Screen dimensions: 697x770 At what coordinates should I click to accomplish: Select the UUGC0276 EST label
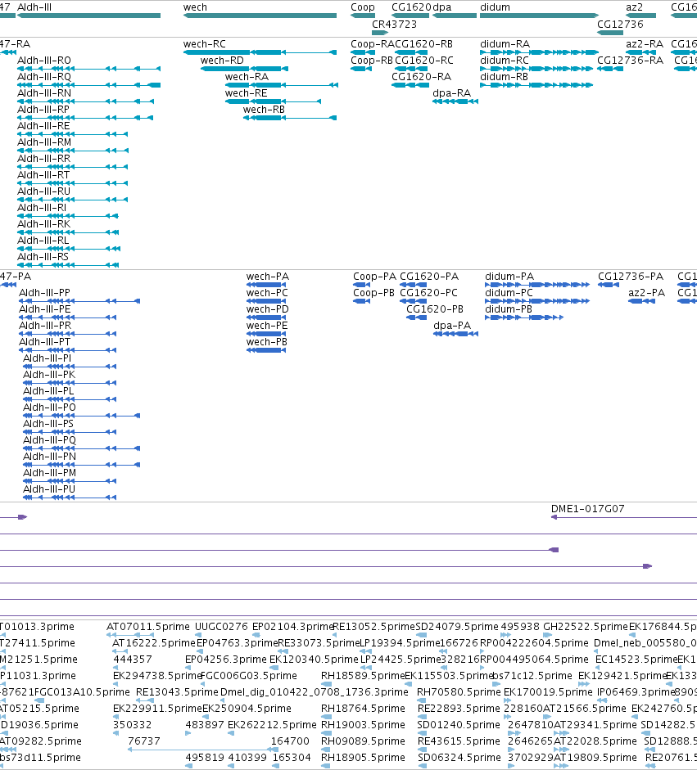coord(222,627)
